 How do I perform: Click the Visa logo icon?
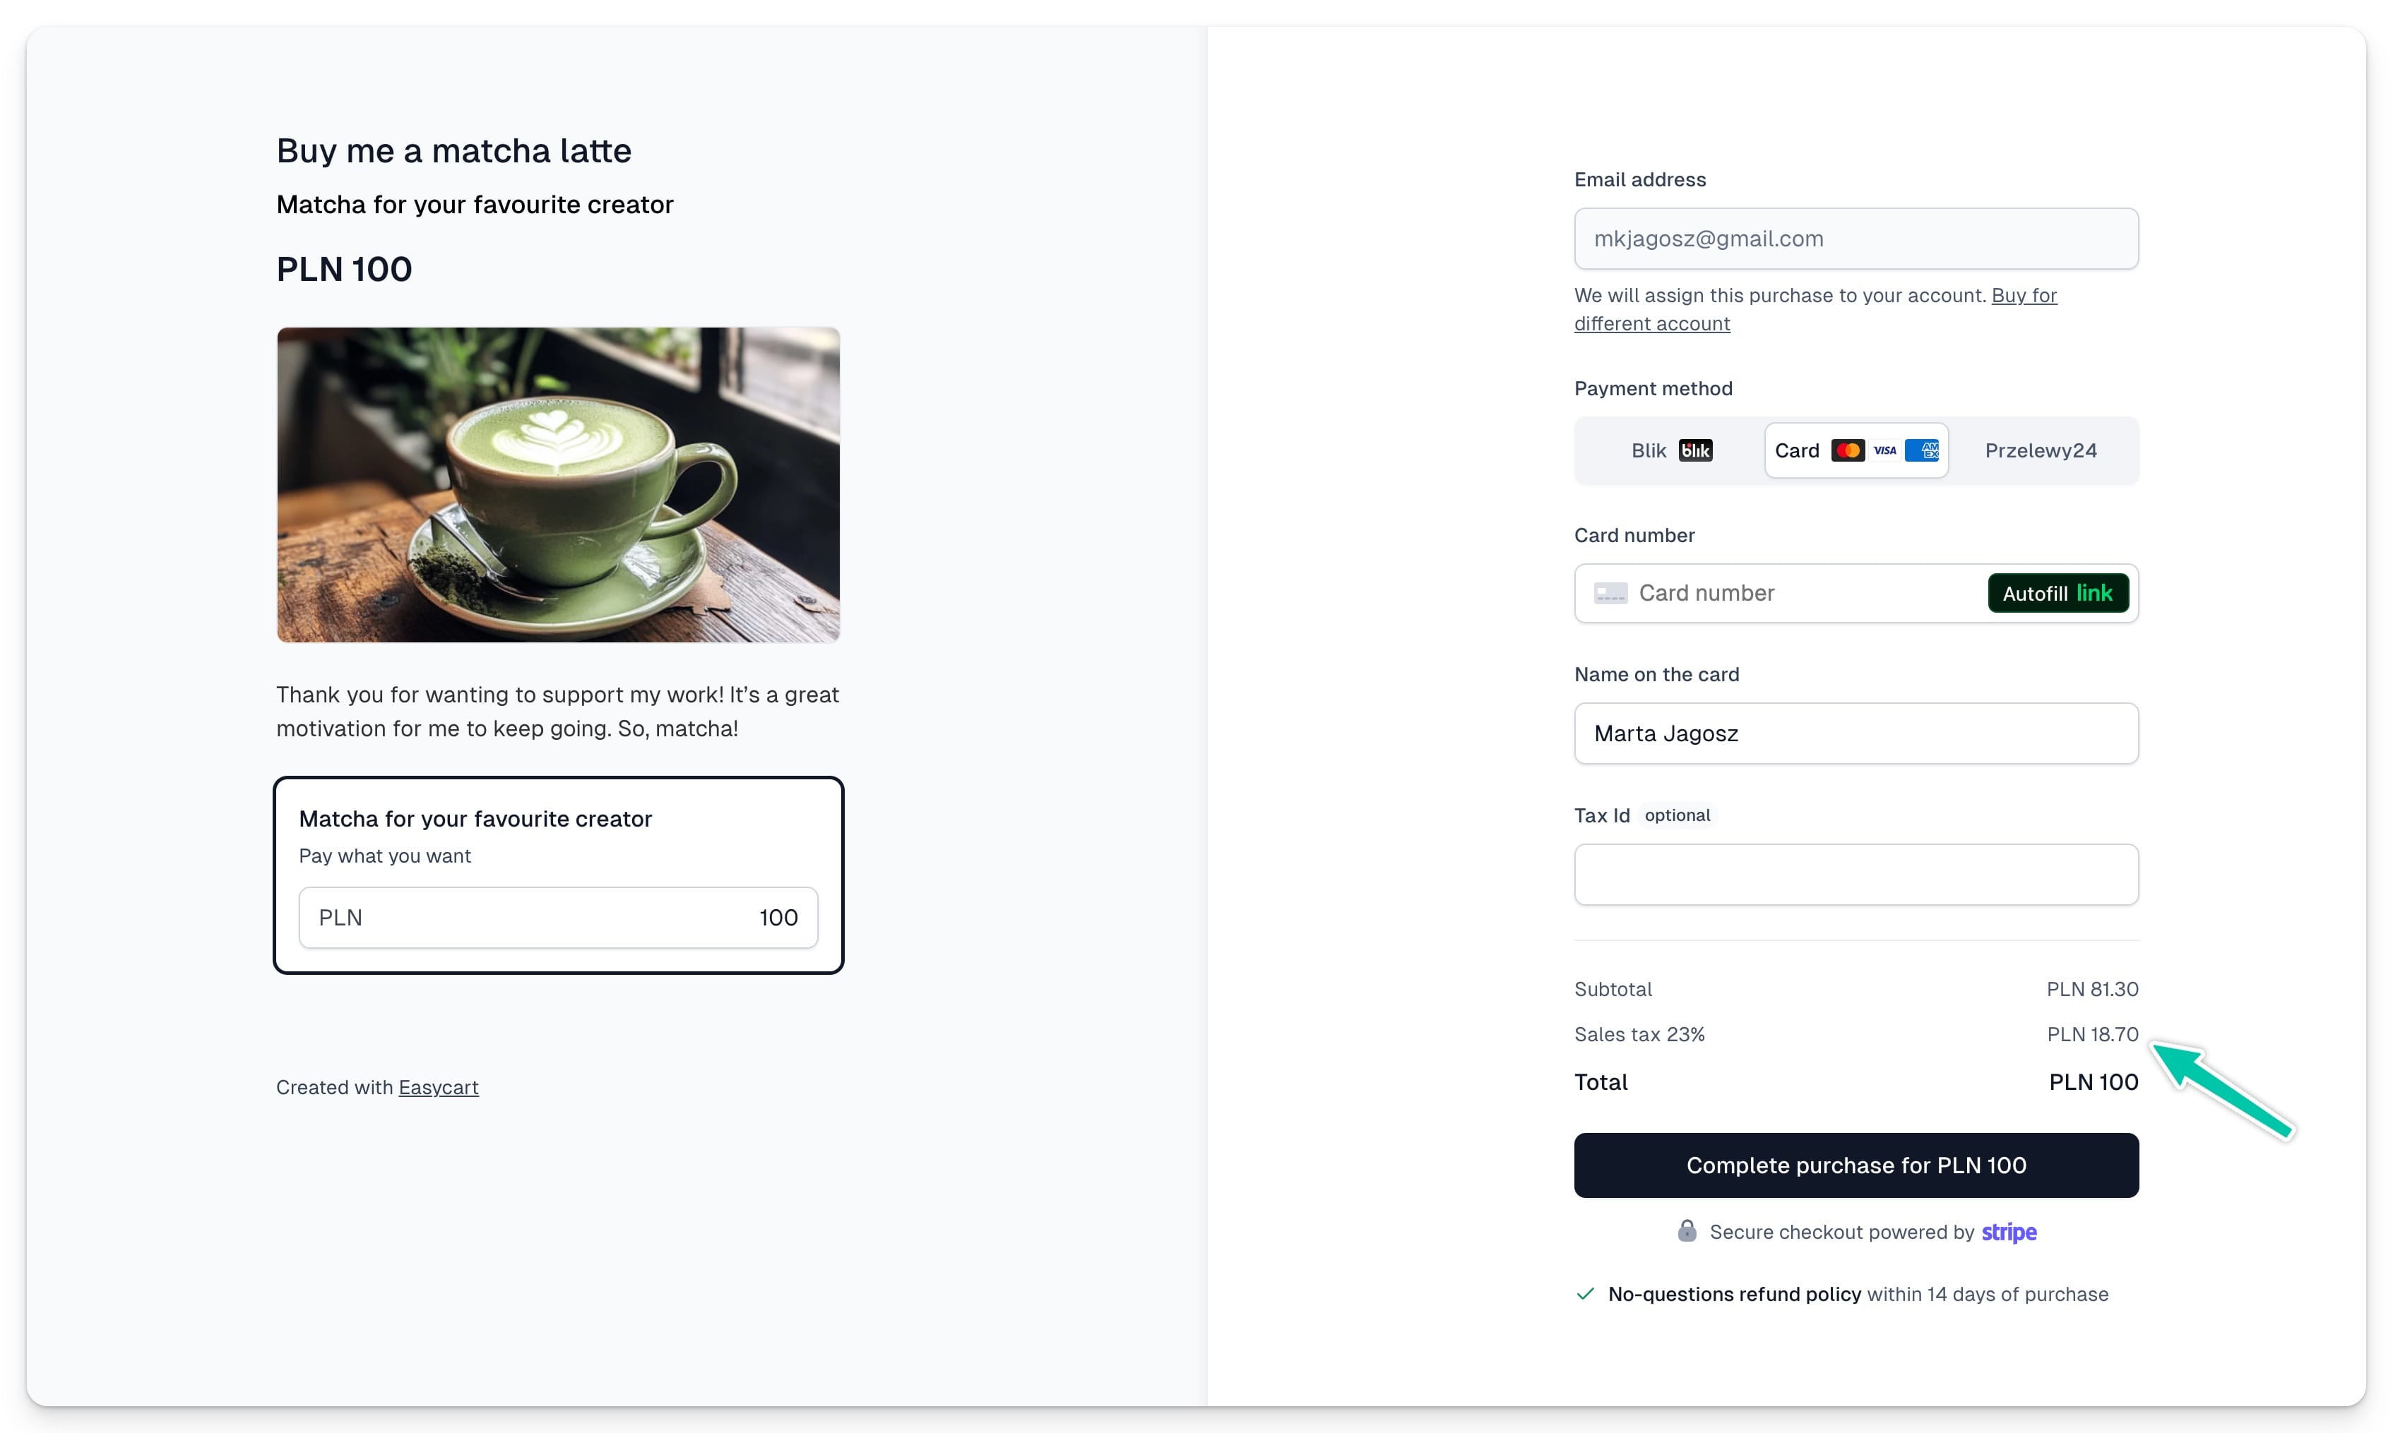pos(1884,451)
